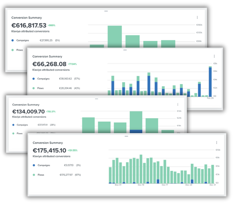This screenshot has width=233, height=204.
Task: Click the +131.55% change indicator
Action: point(73,150)
